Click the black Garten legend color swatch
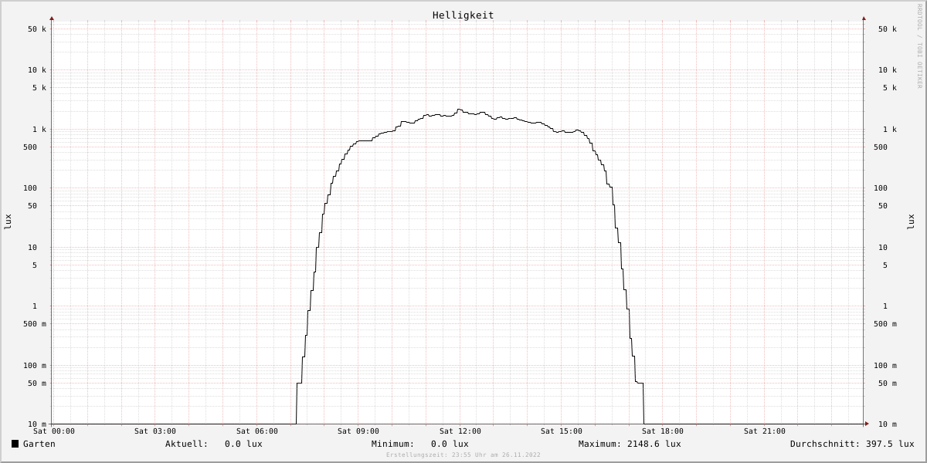Viewport: 927px width, 463px height. pos(15,444)
